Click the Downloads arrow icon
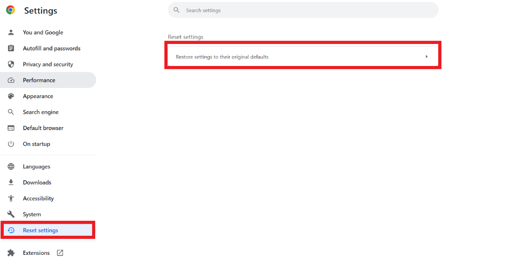The height and width of the screenshot is (259, 516). tap(11, 182)
